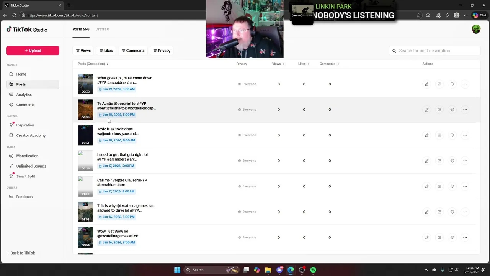
Task: Open Creator Academy in the sidebar
Action: tap(33, 135)
